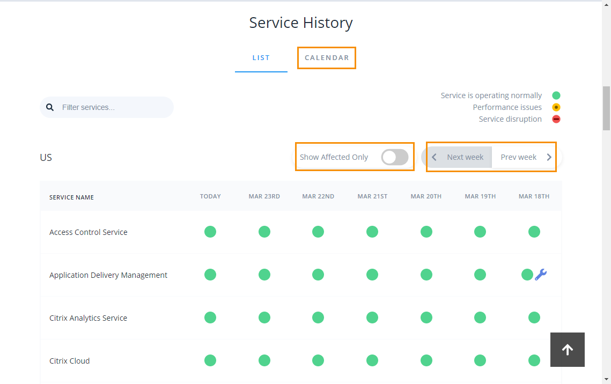Click Citrix Analytics Service status dot for Today
The image size is (611, 384).
(210, 317)
